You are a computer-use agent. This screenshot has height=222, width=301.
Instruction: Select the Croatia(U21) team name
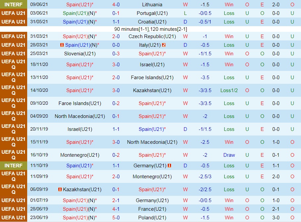152,22
